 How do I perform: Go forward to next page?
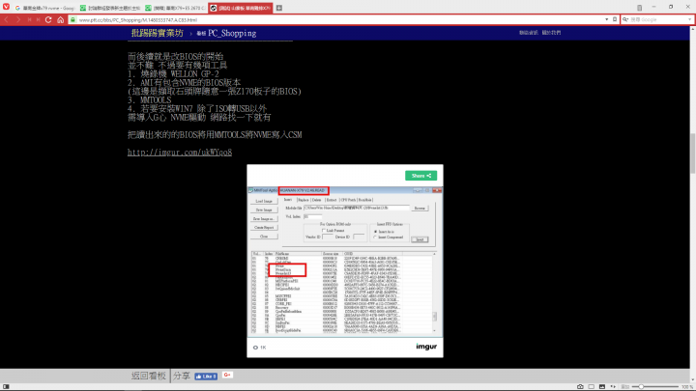coord(17,20)
